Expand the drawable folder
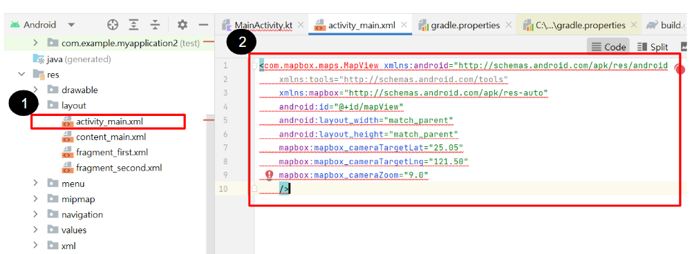 (x=36, y=90)
